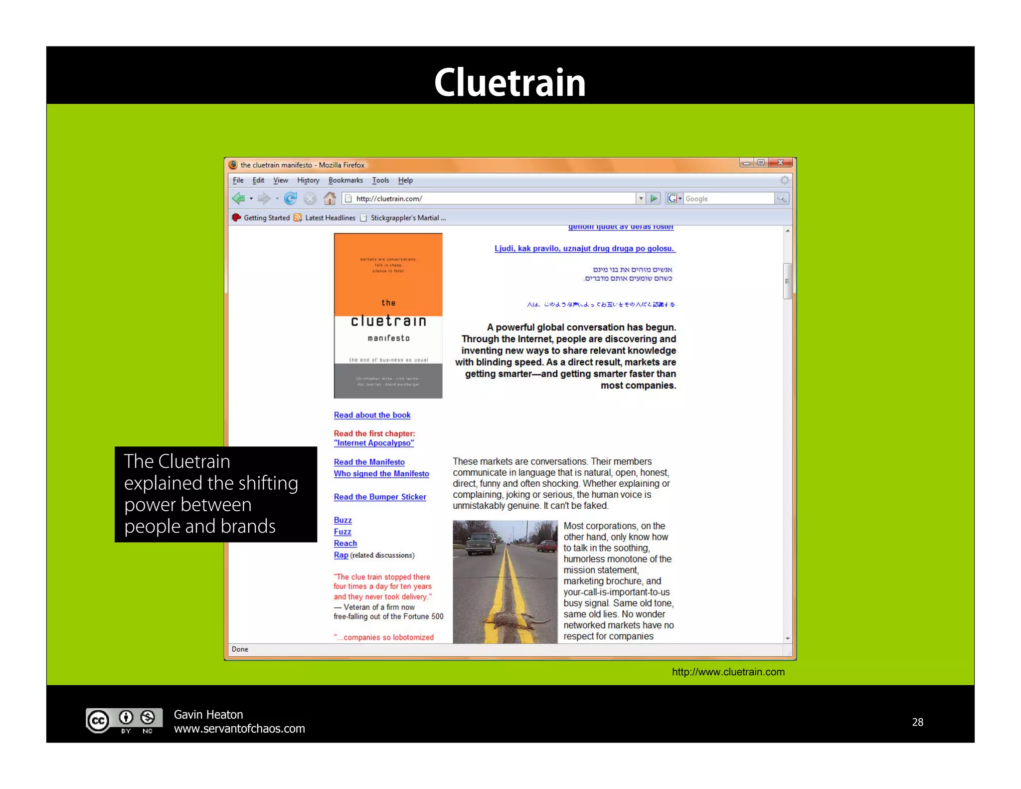Open the Google search engine selector

(x=675, y=198)
